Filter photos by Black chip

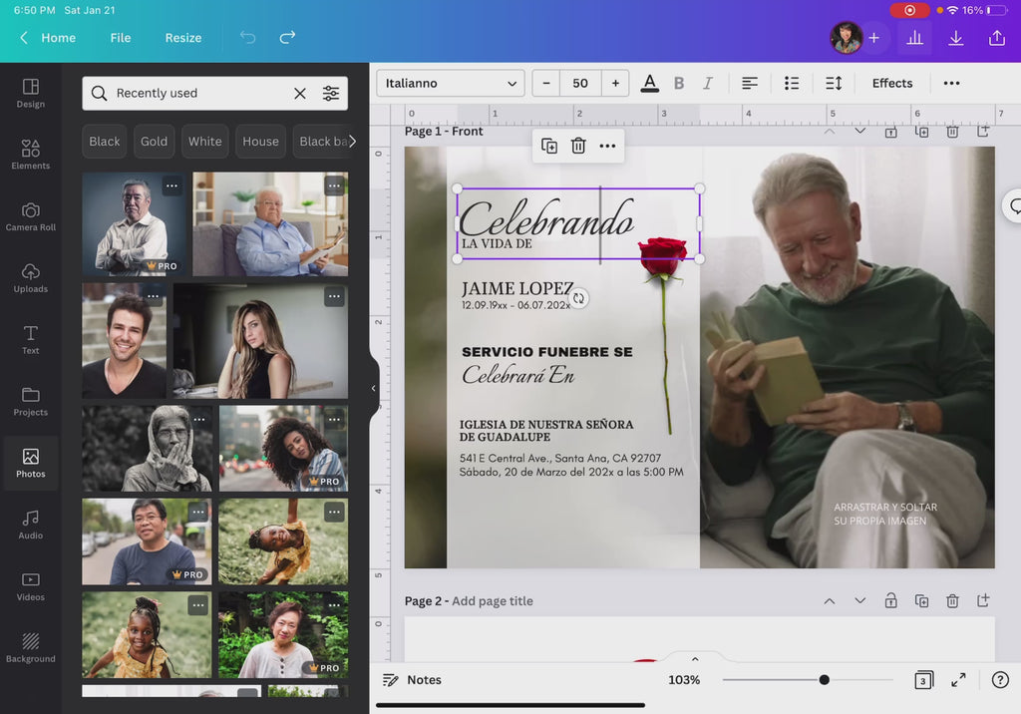(x=104, y=142)
